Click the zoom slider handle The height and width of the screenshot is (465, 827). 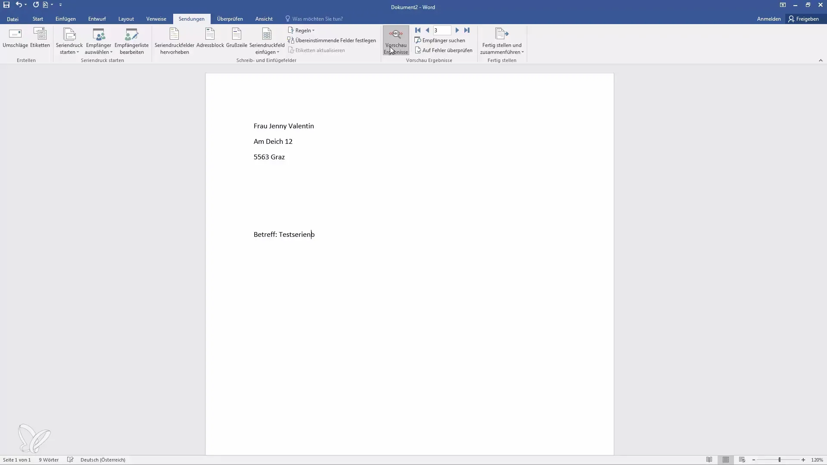(779, 460)
